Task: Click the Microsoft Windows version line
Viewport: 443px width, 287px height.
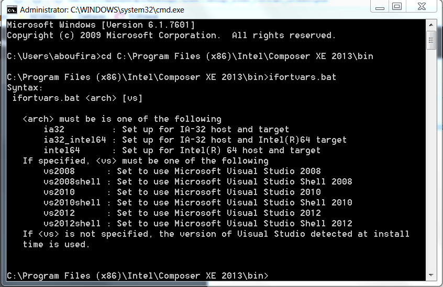Action: point(101,25)
